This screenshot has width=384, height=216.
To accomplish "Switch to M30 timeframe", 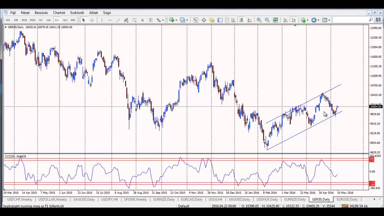I will (x=32, y=20).
